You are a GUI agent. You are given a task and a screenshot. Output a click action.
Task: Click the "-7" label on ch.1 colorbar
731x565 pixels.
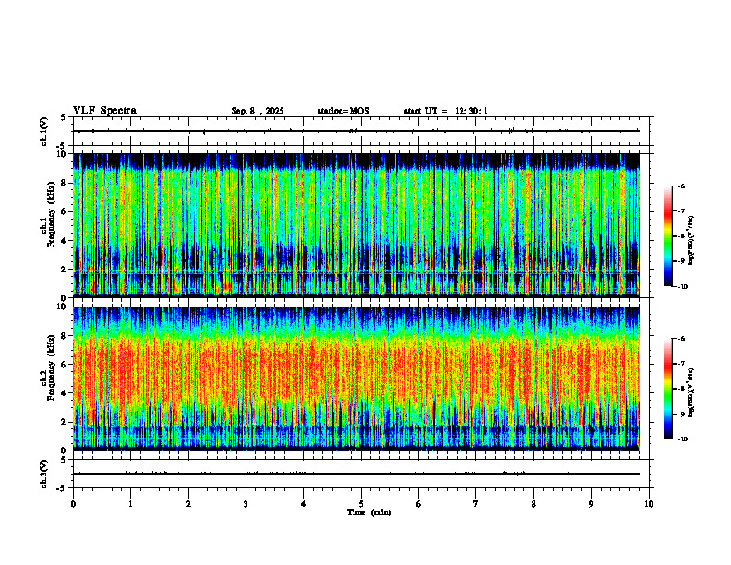pos(681,211)
